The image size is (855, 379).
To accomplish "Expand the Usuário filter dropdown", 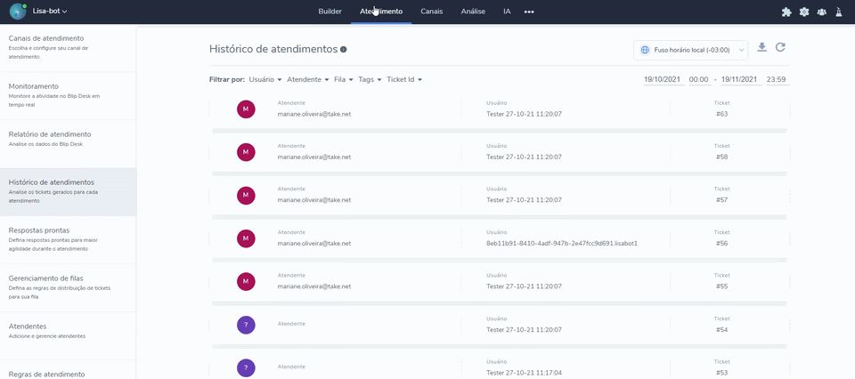I will 265,79.
